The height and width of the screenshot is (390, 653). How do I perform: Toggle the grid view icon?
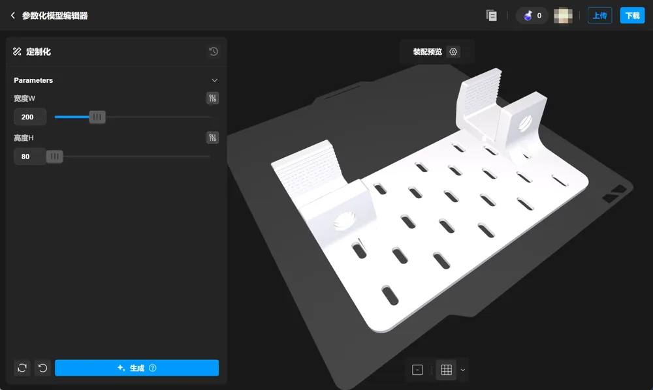[x=447, y=370]
